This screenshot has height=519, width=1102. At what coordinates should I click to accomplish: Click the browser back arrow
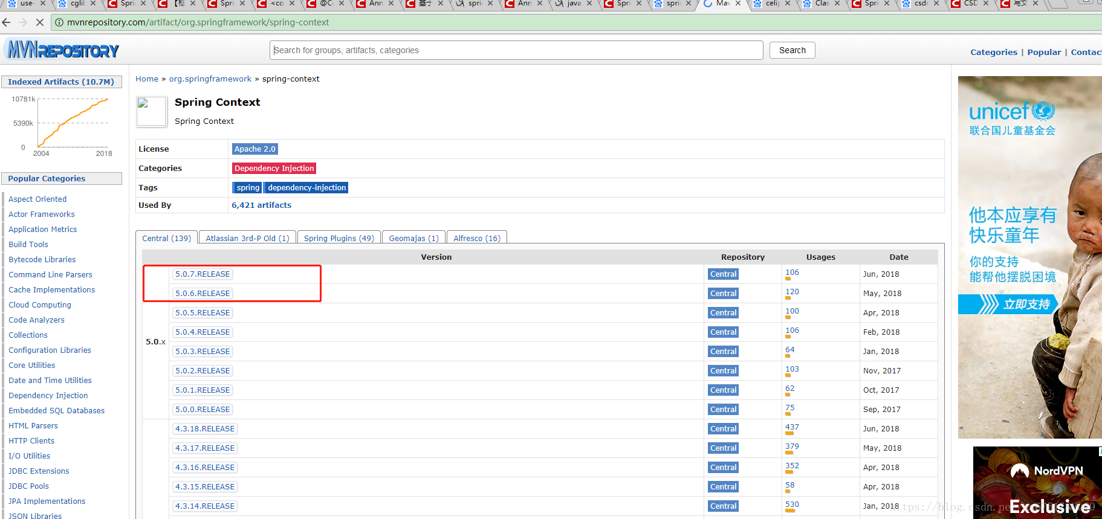tap(7, 22)
